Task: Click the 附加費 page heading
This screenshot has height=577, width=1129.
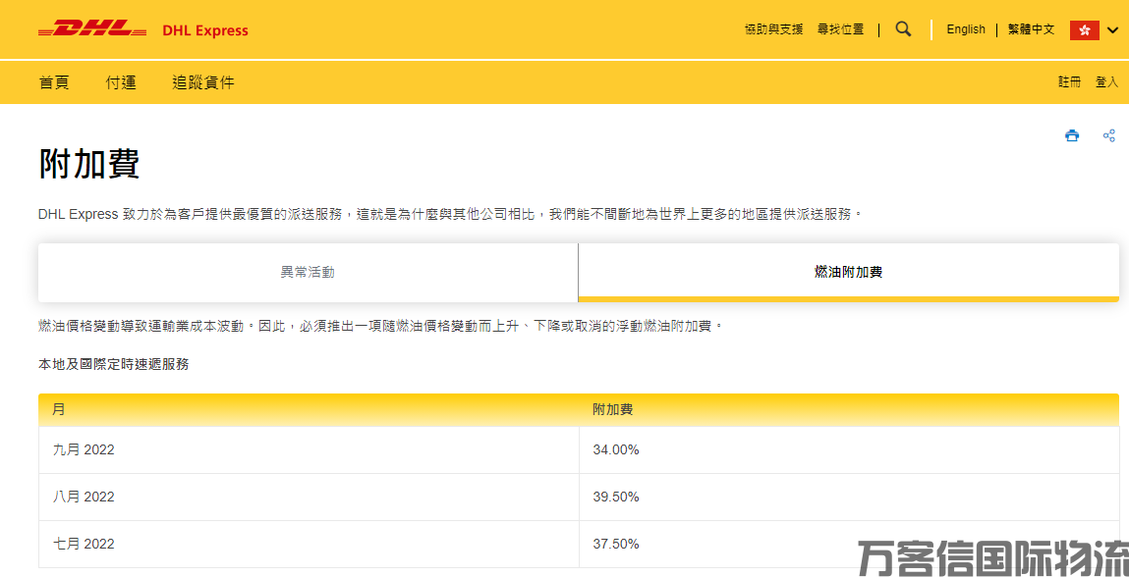Action: coord(89,164)
